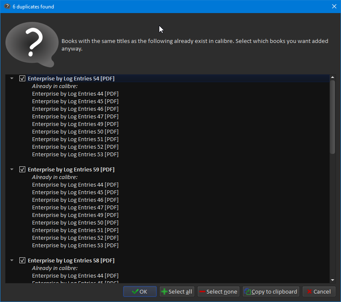Copy duplicates list to clipboard

[271, 291]
